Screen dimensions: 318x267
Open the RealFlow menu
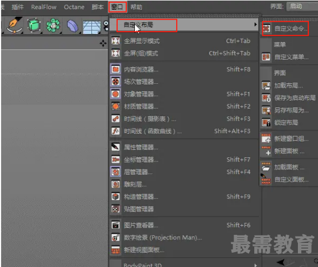click(x=44, y=7)
